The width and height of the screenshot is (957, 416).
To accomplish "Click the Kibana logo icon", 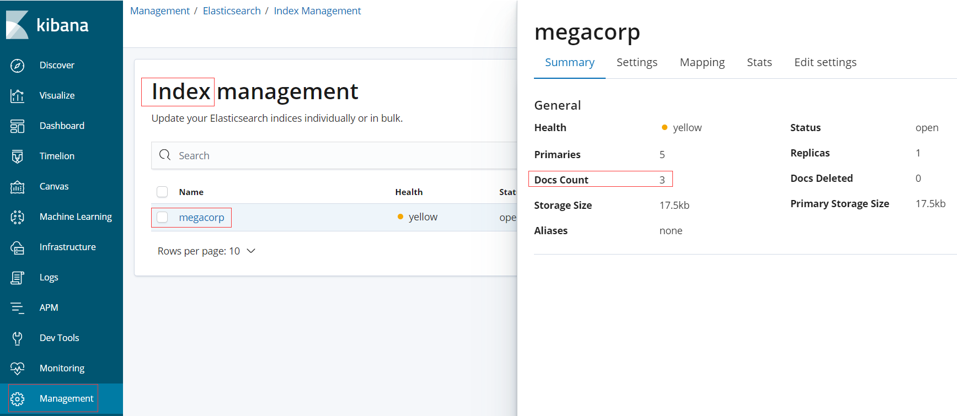I will pos(17,25).
